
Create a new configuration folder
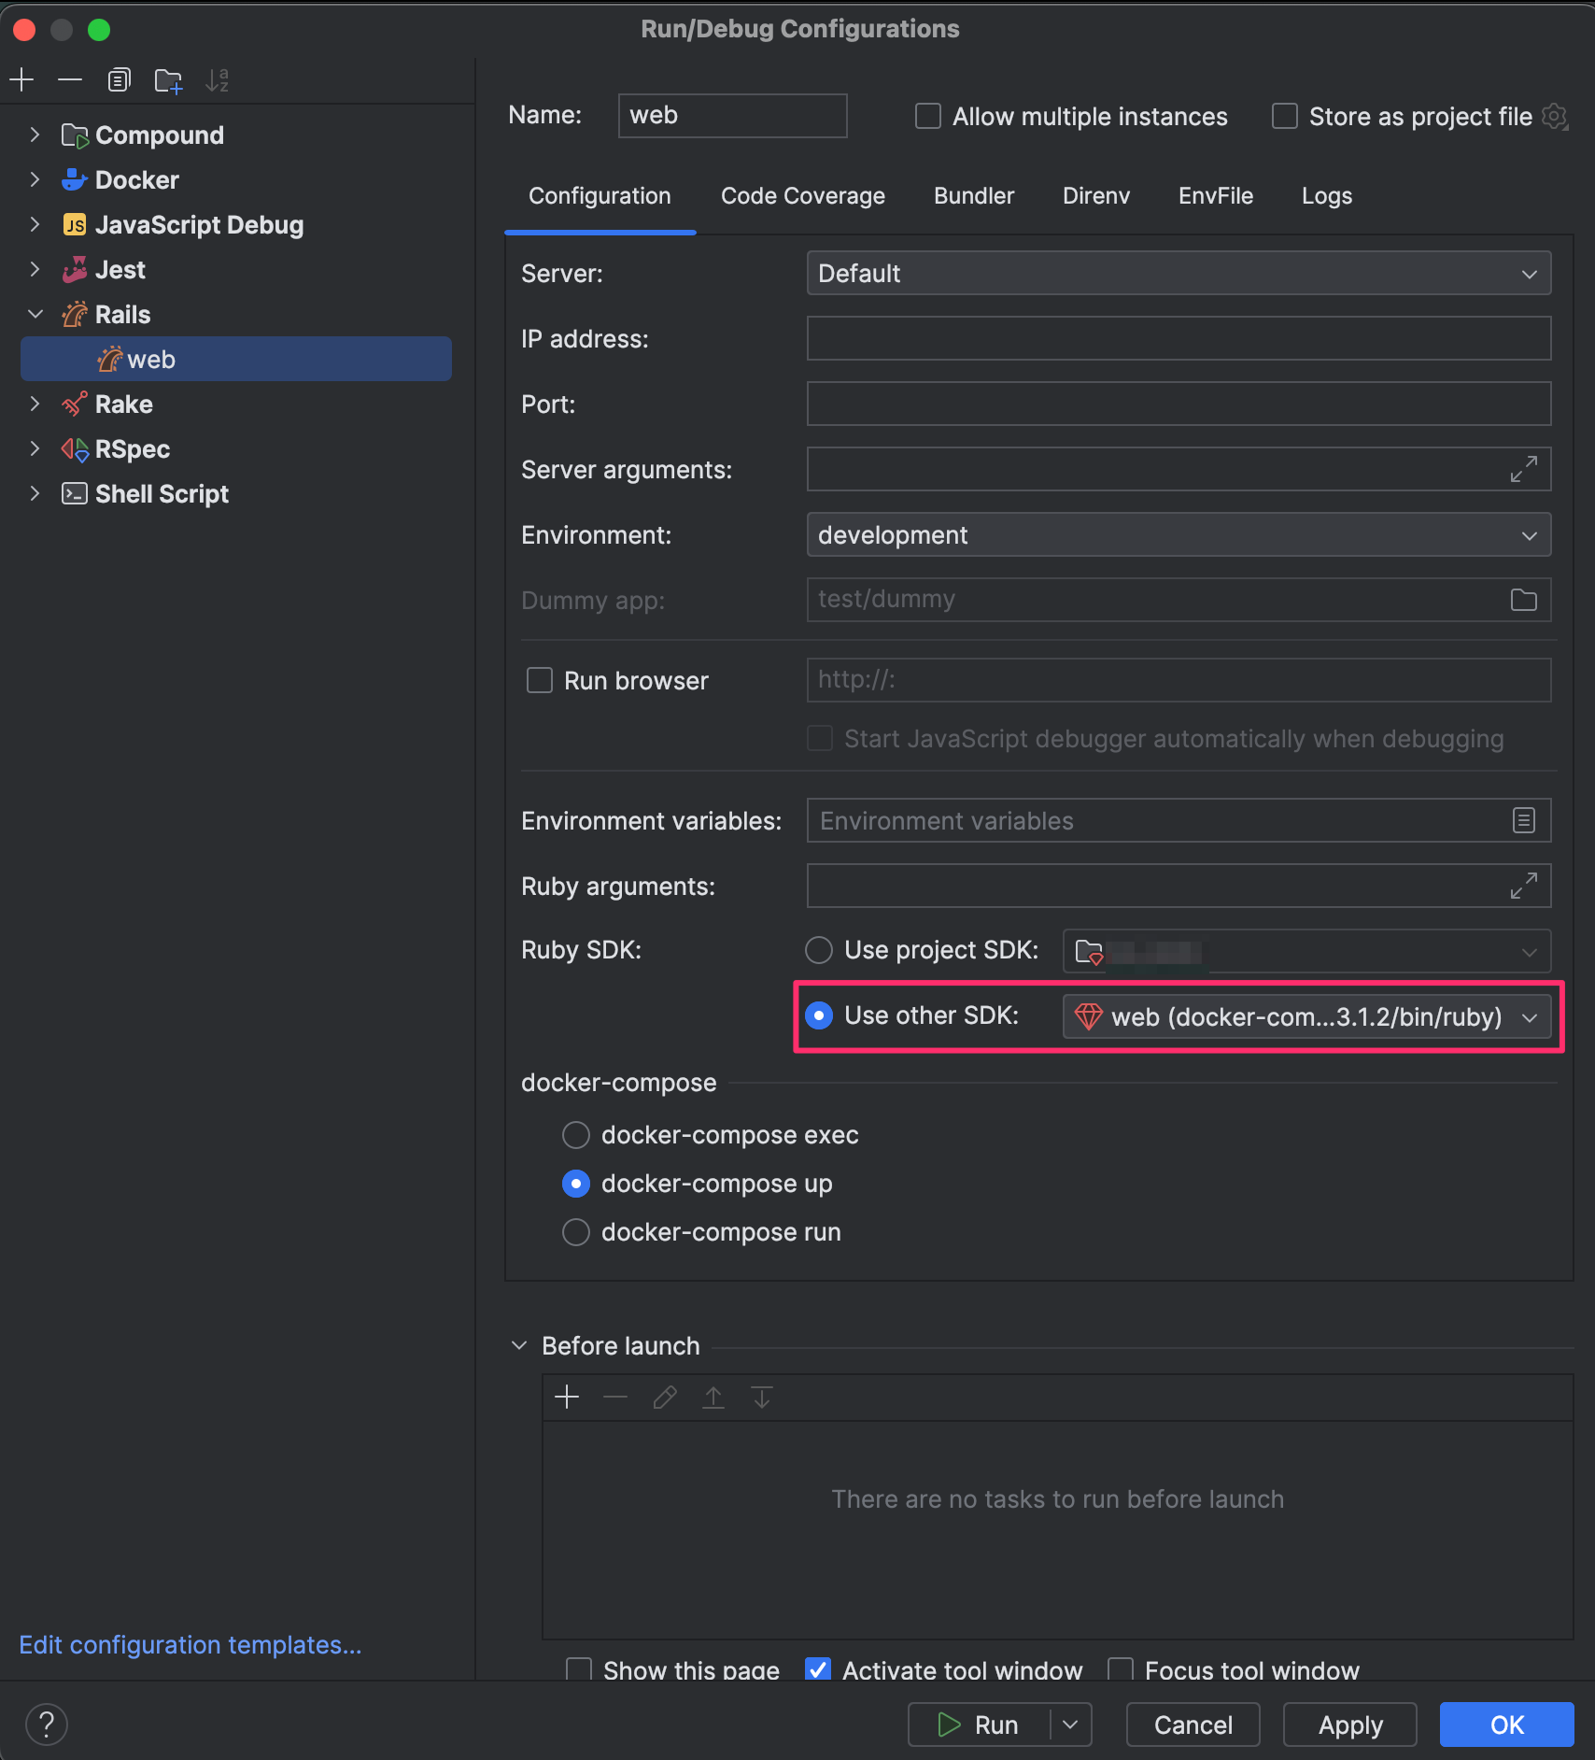[x=168, y=80]
